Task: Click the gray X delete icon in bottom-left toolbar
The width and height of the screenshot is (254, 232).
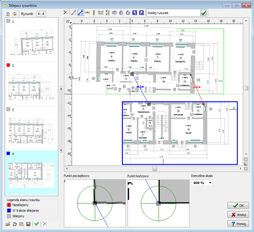Action: pyautogui.click(x=45, y=224)
